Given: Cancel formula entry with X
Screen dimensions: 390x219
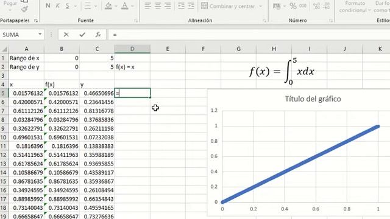Looking at the screenshot, I should click(66, 35).
